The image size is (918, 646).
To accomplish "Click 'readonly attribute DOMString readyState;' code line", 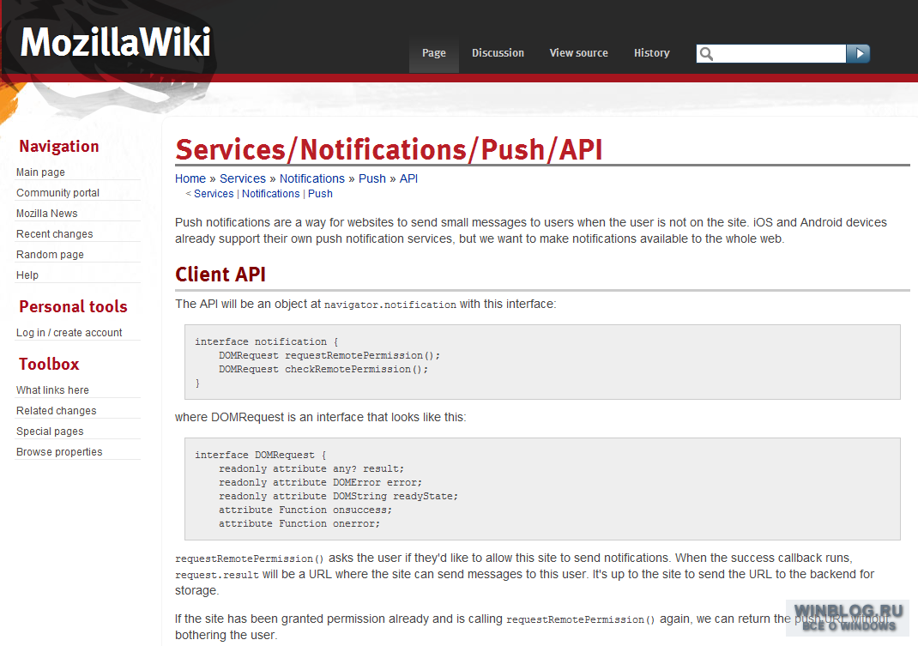I will click(338, 496).
